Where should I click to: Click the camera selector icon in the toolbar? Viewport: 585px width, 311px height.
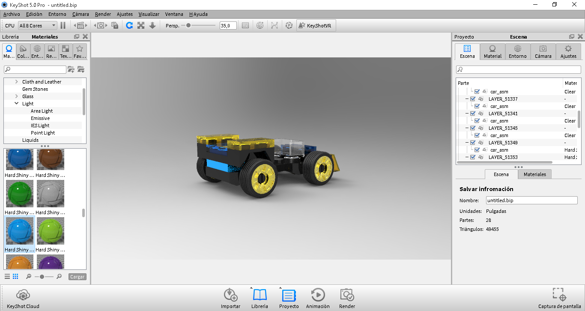101,26
